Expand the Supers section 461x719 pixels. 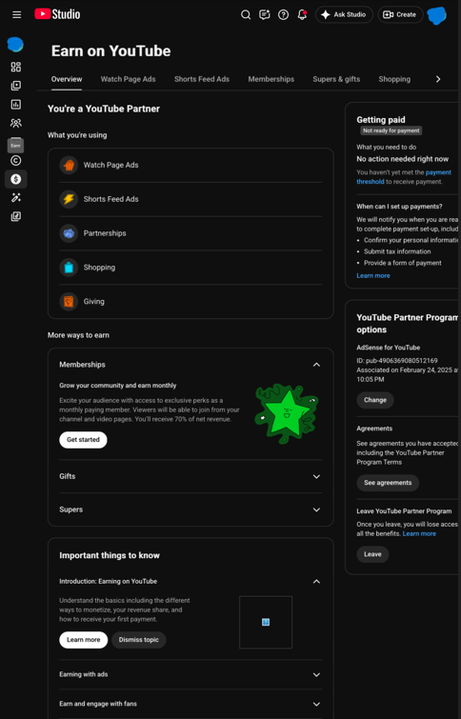190,509
